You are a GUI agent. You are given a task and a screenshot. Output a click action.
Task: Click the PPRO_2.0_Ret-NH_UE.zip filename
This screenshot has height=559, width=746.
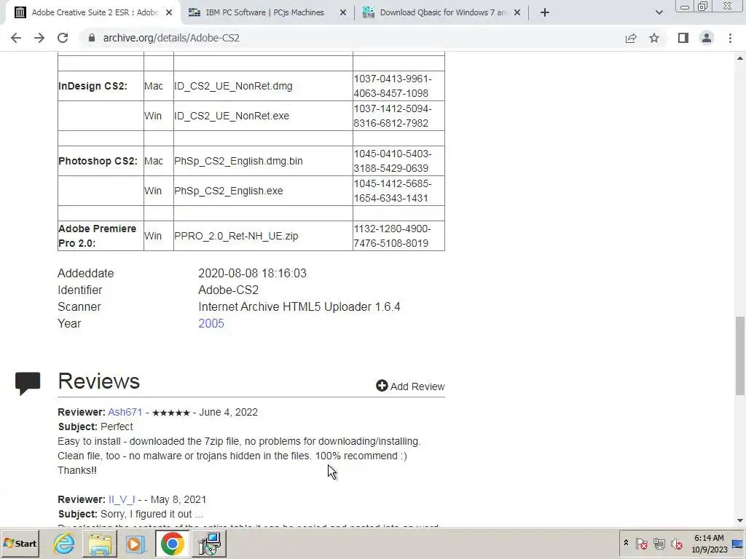(236, 237)
